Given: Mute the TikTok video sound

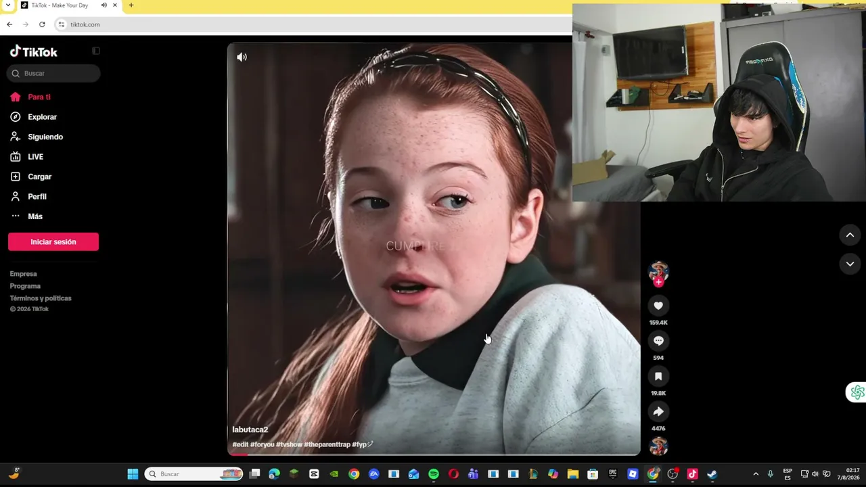Looking at the screenshot, I should coord(242,57).
